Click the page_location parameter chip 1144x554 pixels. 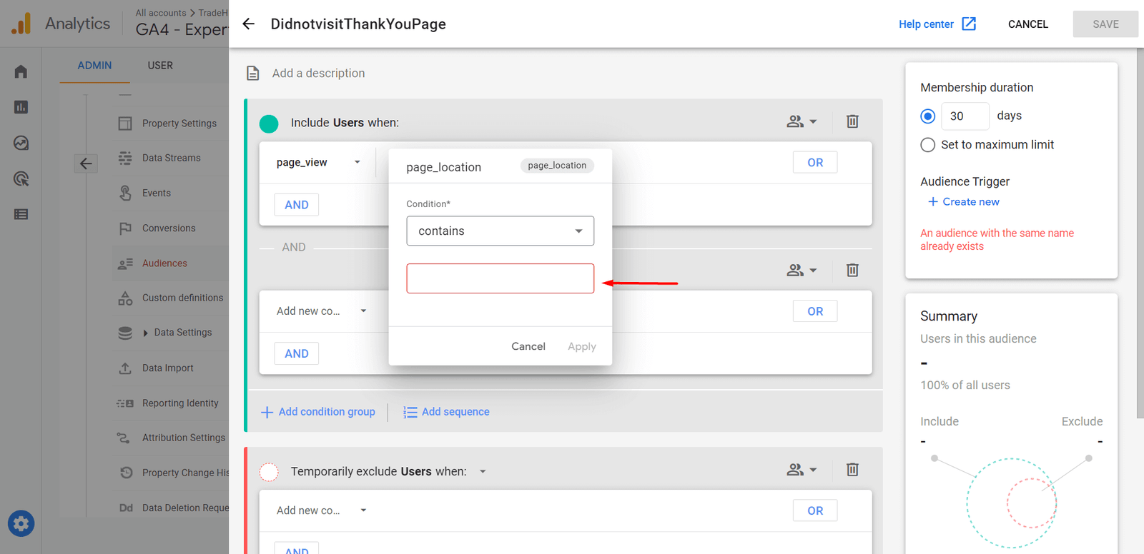pyautogui.click(x=558, y=166)
